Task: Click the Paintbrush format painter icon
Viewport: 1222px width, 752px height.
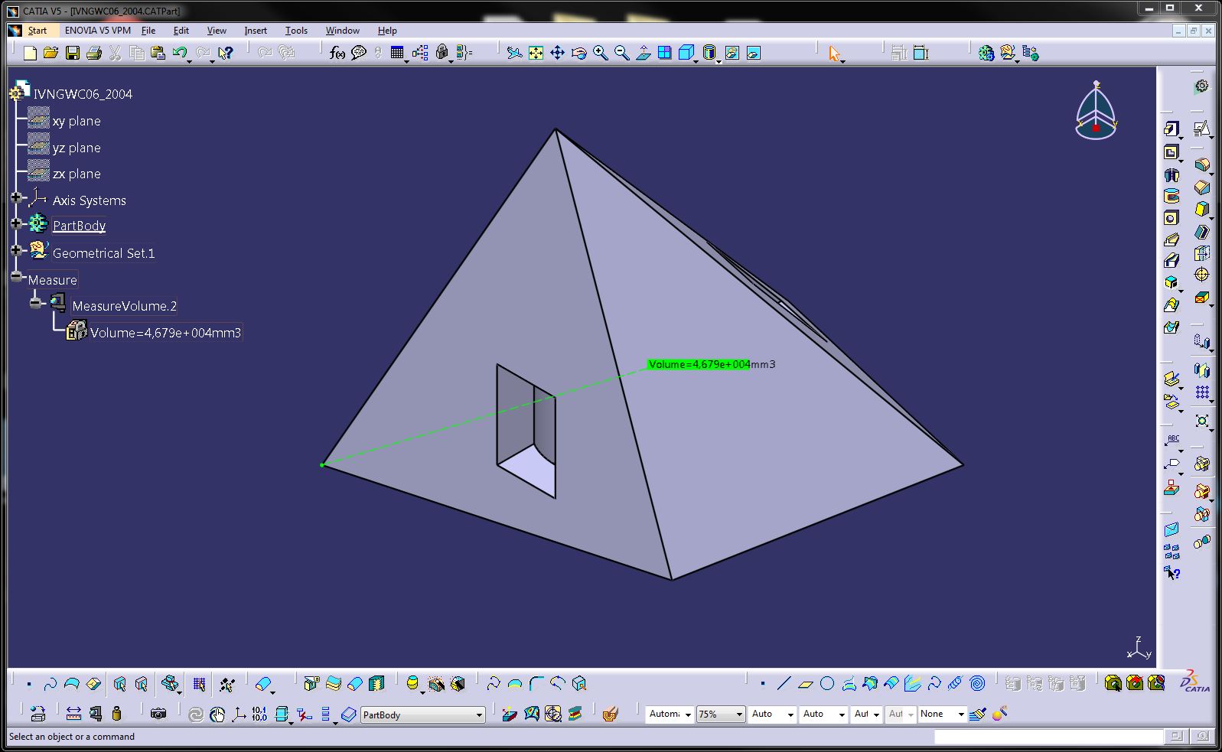Action: click(977, 714)
